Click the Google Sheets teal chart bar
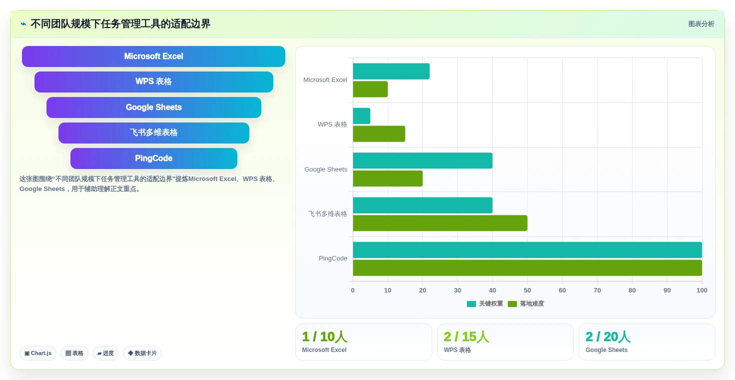Viewport: 735px width, 380px height. 423,160
